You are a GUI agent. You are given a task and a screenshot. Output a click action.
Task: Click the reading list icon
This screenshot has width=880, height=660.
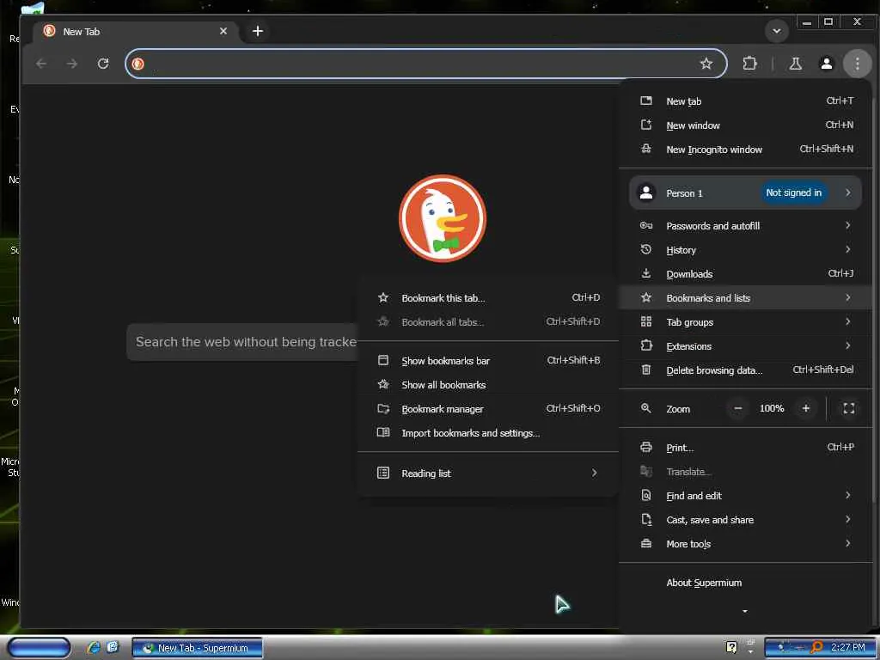click(x=382, y=473)
